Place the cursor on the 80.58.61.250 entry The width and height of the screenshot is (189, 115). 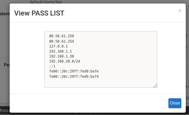[62, 36]
